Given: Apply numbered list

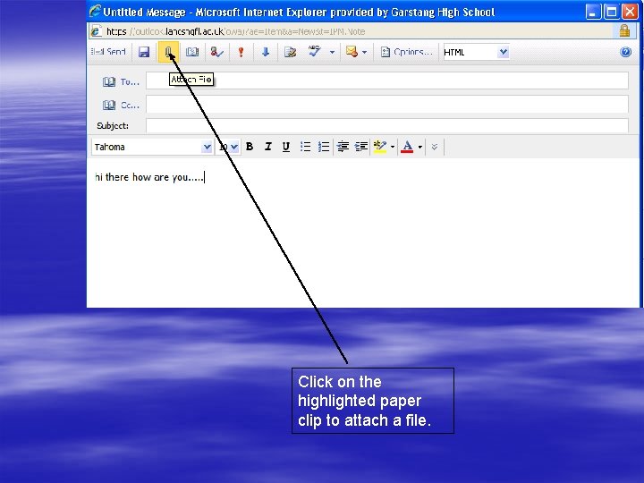Looking at the screenshot, I should pyautogui.click(x=324, y=147).
